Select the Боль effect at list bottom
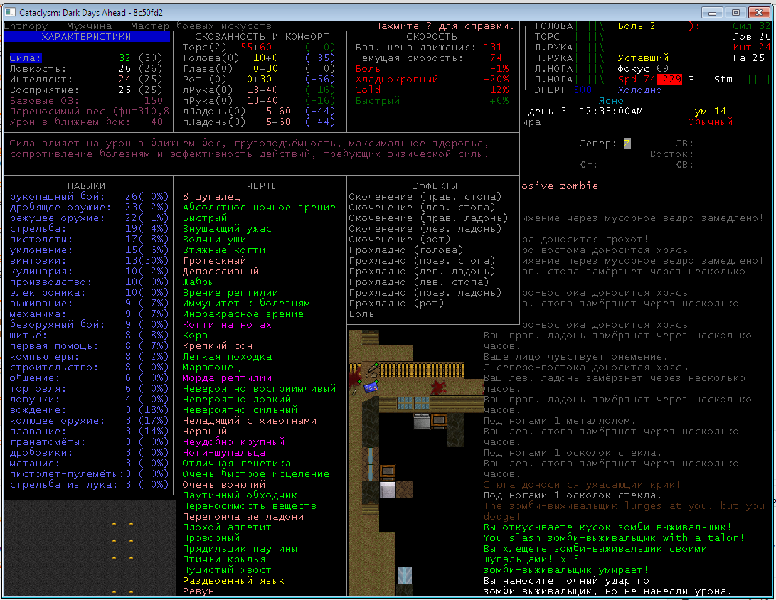This screenshot has height=600, width=776. [x=362, y=314]
